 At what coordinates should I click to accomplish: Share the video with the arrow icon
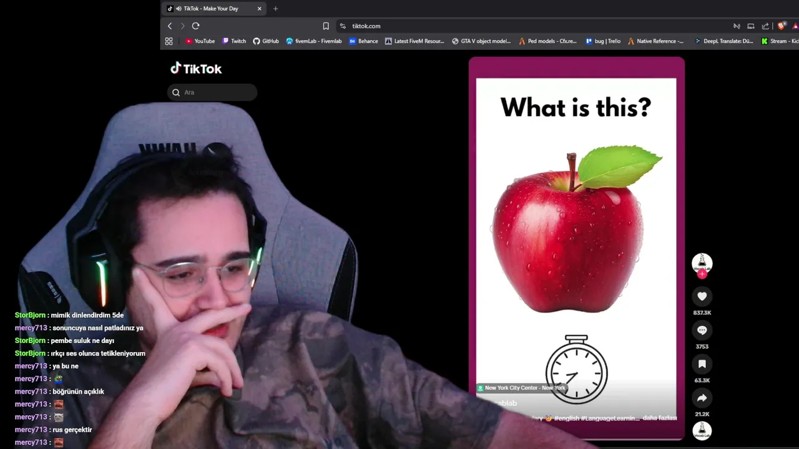702,397
